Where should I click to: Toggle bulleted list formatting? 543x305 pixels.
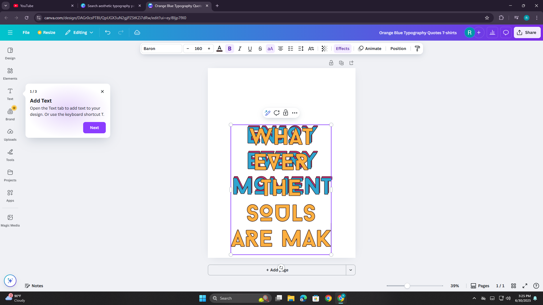pos(291,49)
